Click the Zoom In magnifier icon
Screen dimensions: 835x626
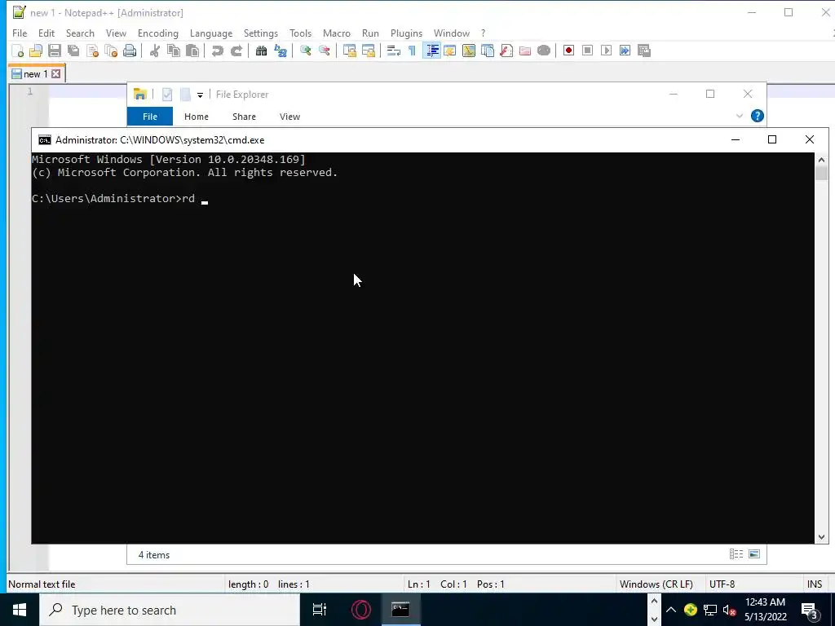click(306, 51)
